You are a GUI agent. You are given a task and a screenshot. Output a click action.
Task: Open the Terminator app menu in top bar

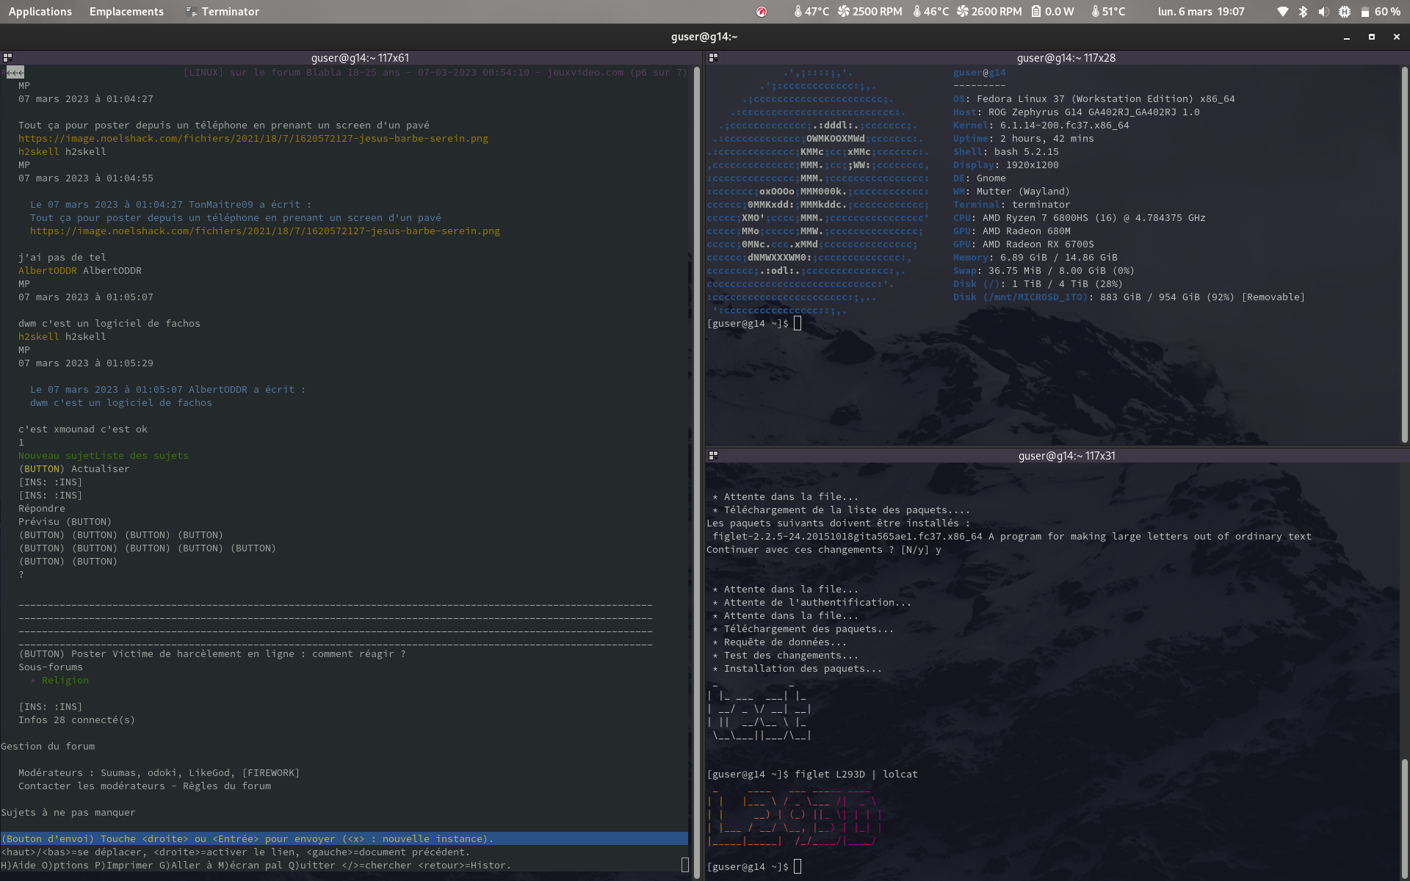(223, 12)
